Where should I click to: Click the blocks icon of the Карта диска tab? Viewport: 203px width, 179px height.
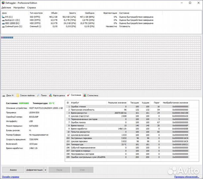(x=51, y=95)
